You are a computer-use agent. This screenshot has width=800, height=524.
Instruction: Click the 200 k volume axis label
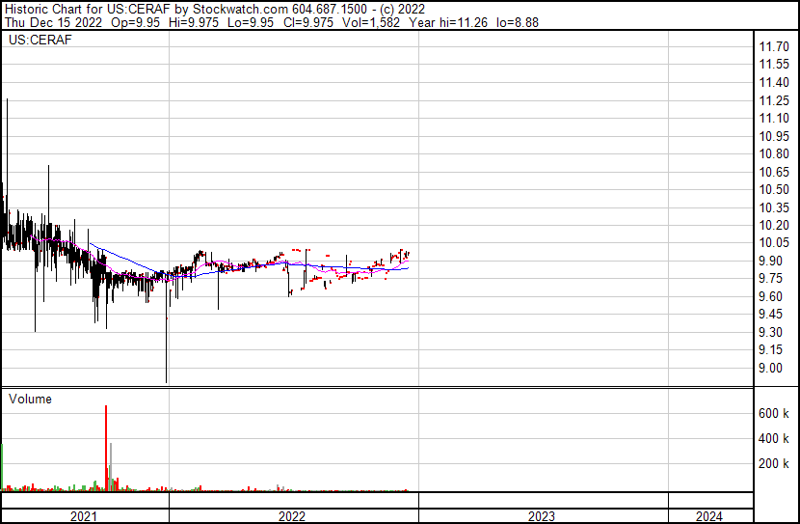(x=774, y=463)
